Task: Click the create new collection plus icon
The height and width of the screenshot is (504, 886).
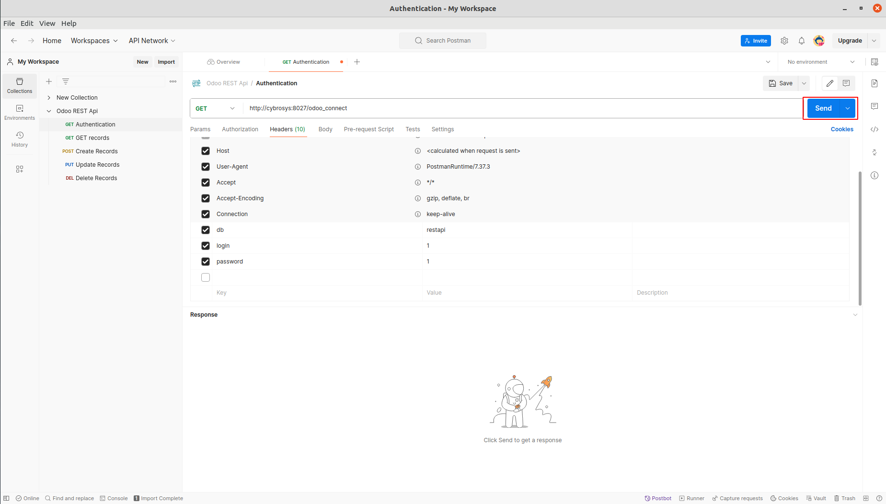Action: (x=49, y=81)
